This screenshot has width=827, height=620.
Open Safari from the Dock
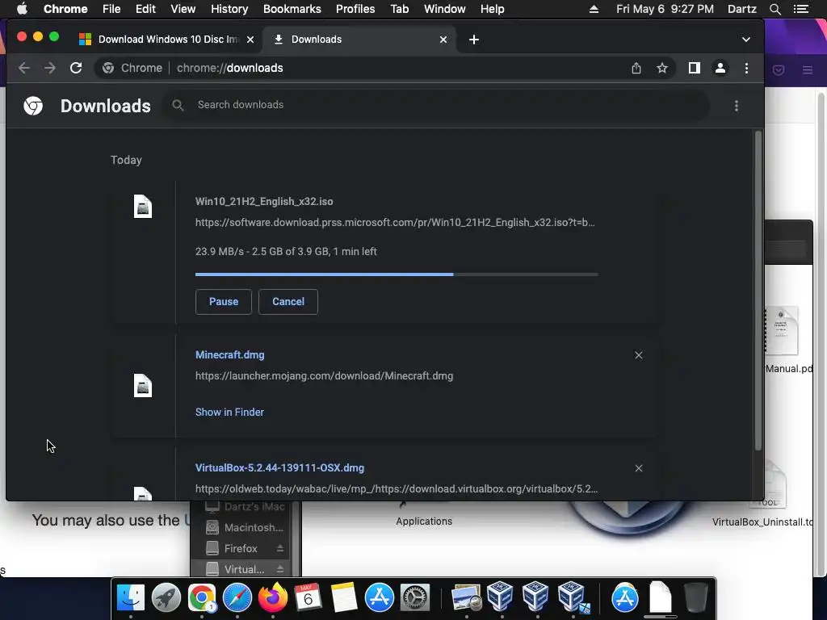click(237, 597)
